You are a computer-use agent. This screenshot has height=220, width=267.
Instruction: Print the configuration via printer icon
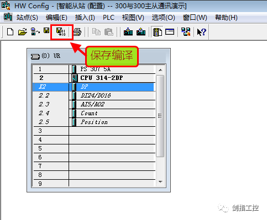point(77,32)
